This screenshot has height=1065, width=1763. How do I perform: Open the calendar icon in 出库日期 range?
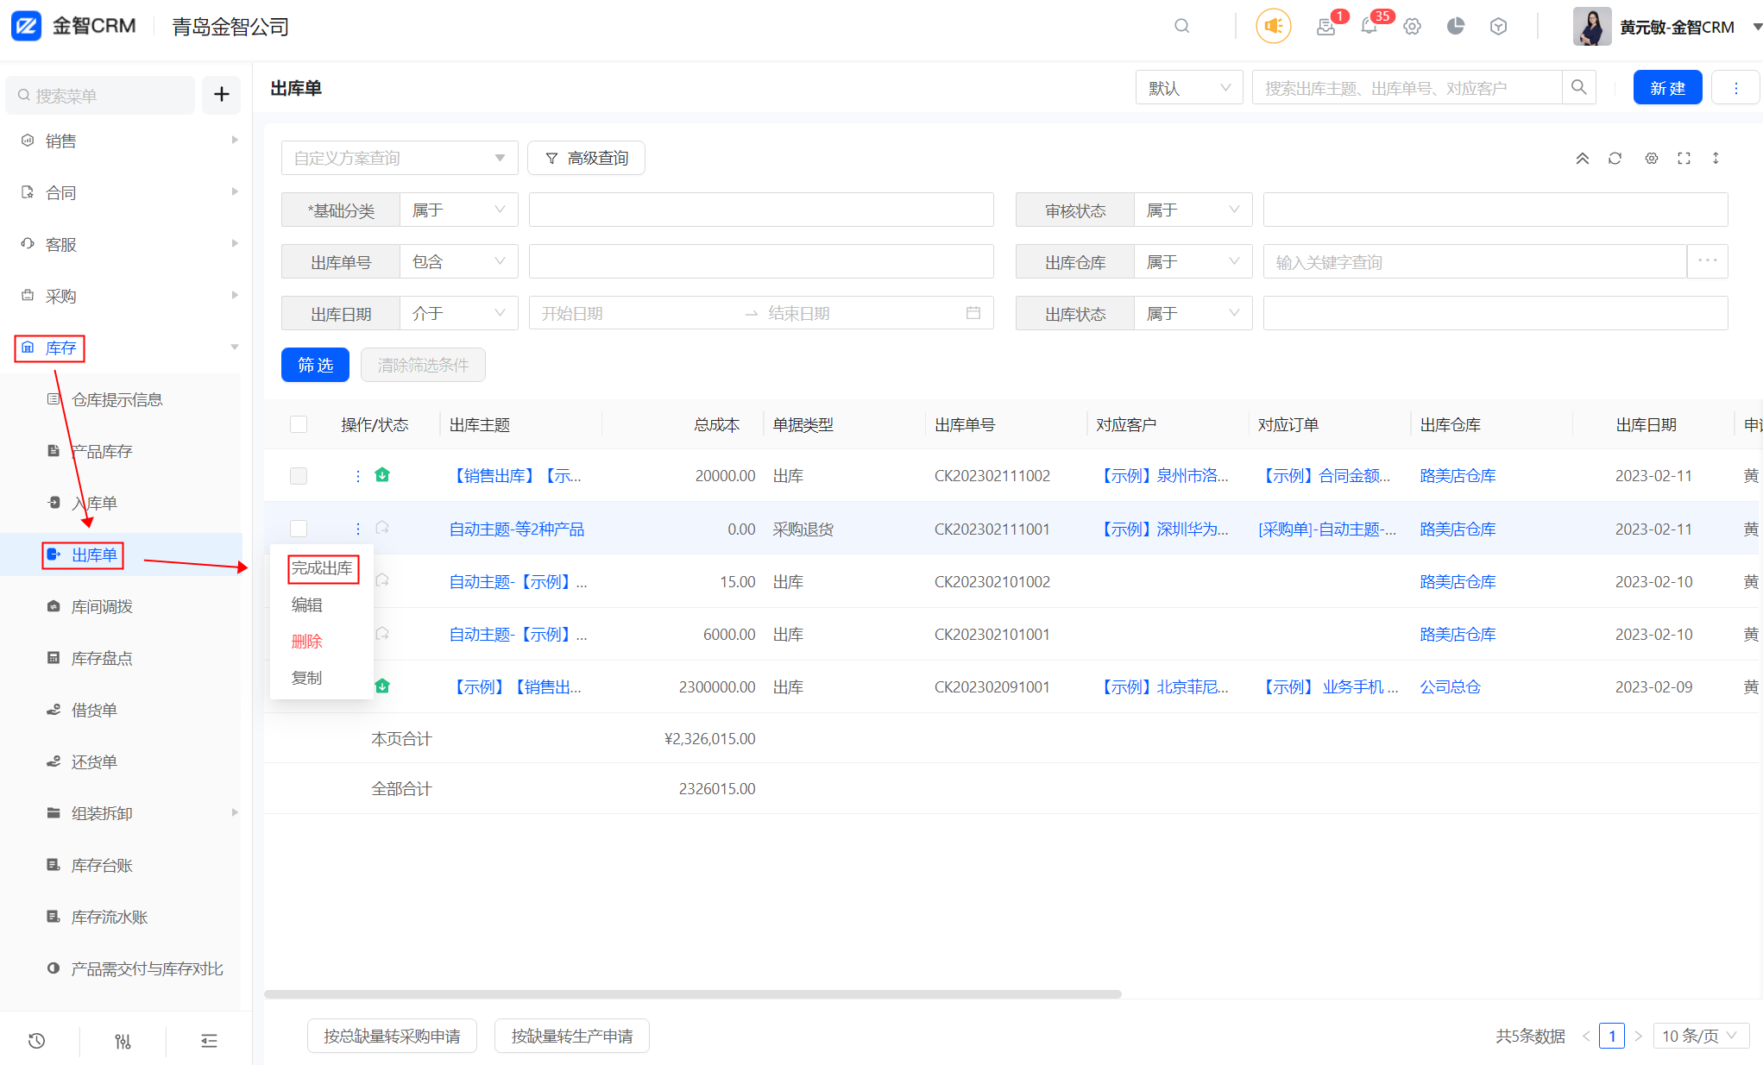tap(973, 313)
